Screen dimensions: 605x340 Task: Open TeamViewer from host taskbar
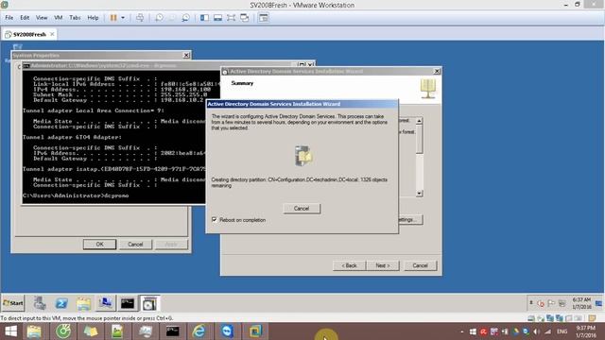click(227, 331)
